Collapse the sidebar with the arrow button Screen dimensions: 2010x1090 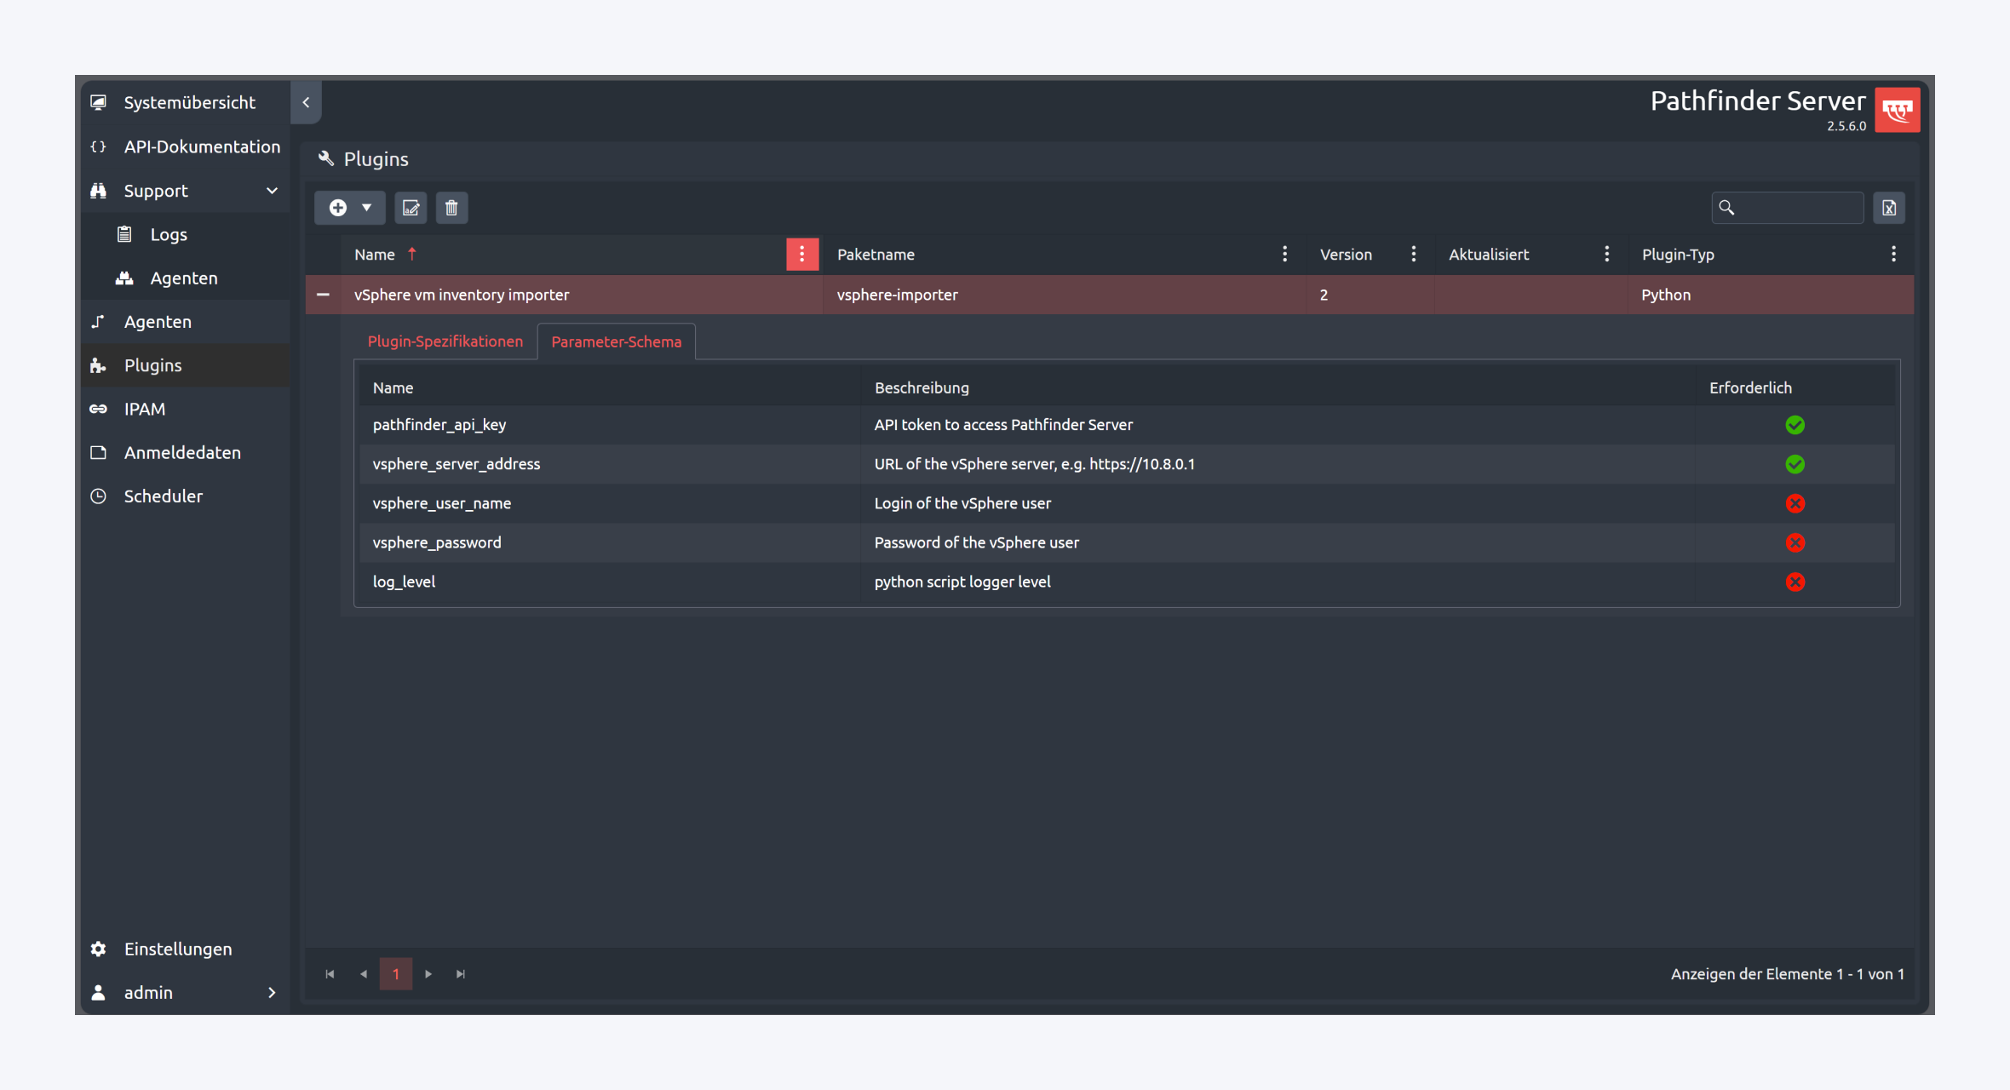pyautogui.click(x=306, y=102)
